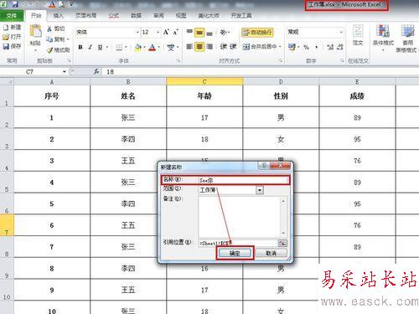
Task: Toggle Bold formatting
Action: 80,48
